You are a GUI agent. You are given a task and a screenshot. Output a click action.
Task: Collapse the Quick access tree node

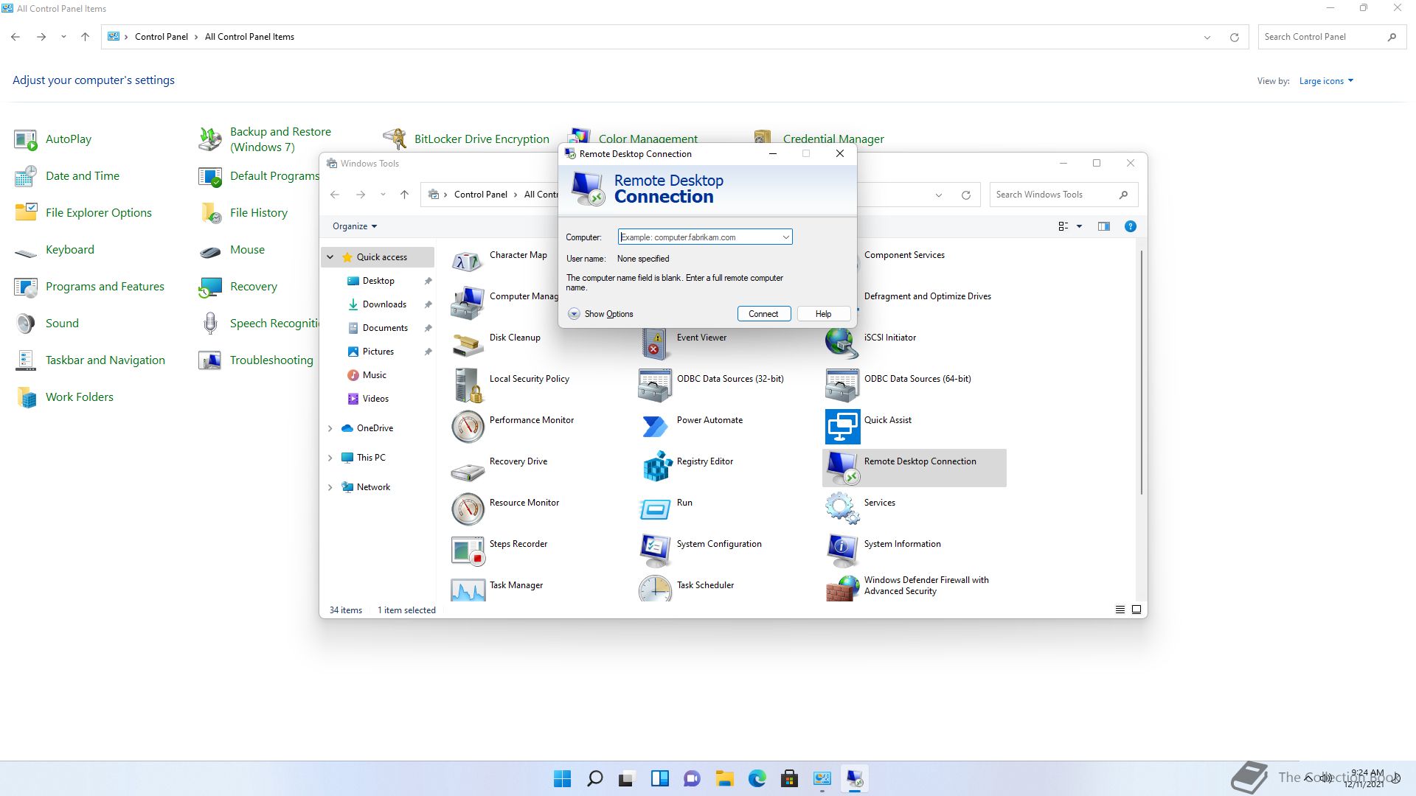pyautogui.click(x=330, y=257)
